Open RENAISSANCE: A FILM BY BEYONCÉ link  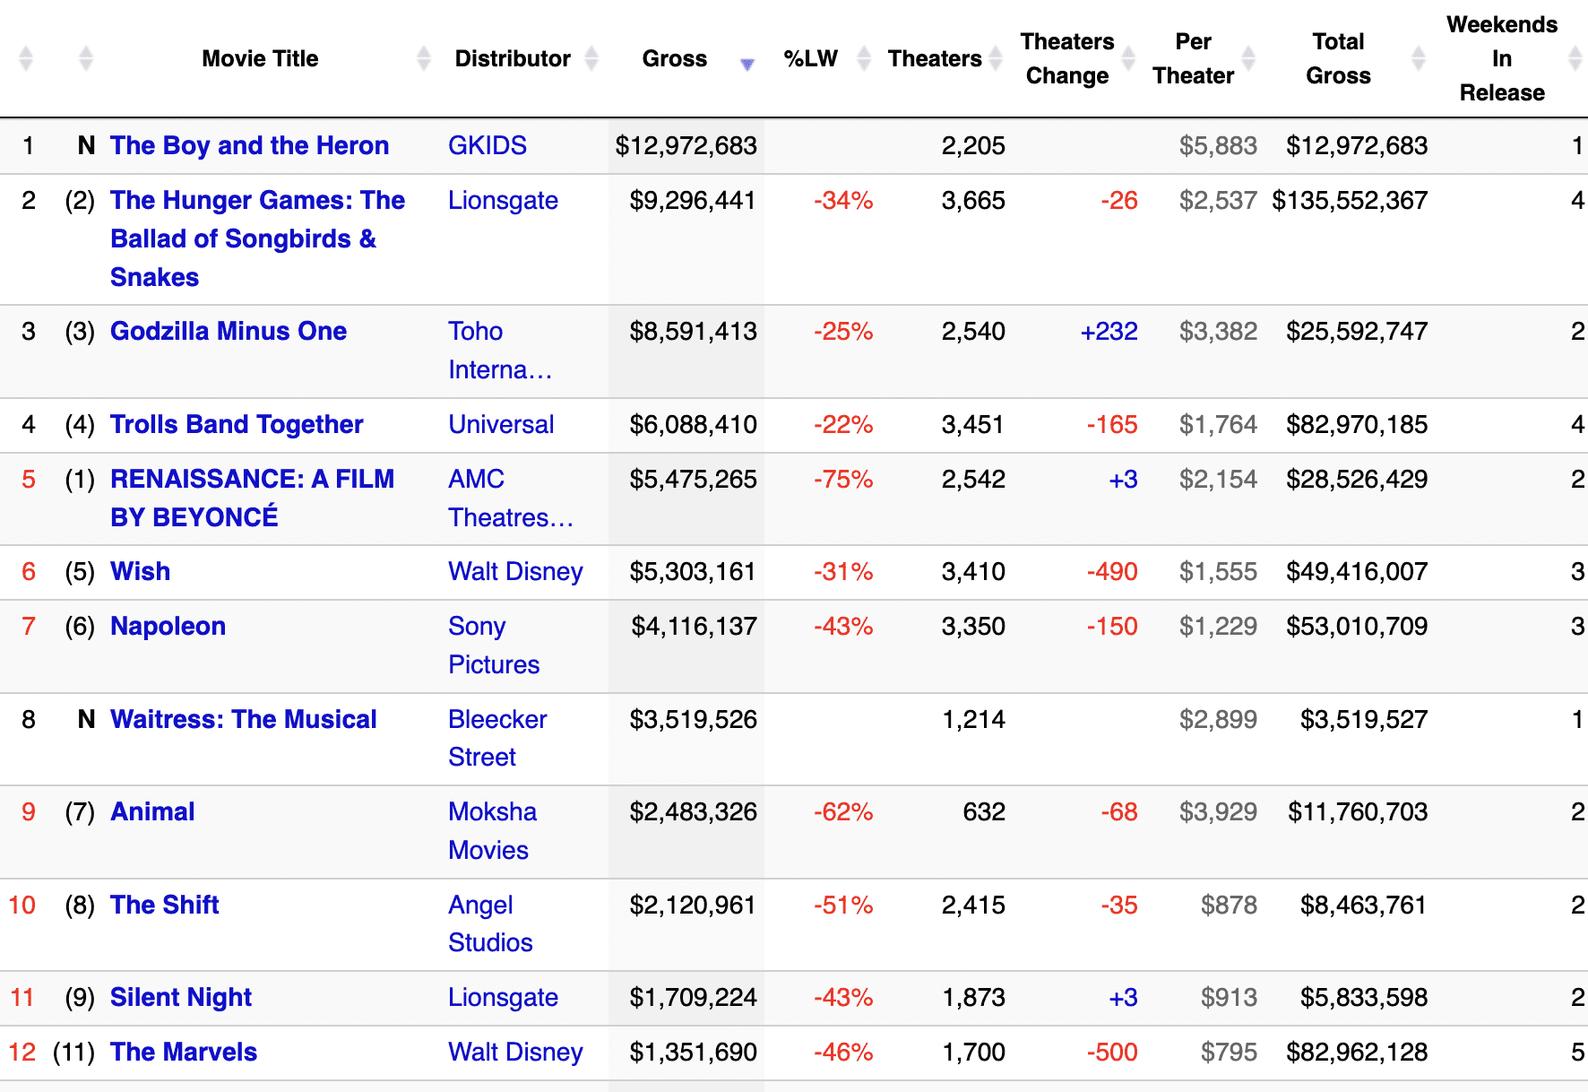point(252,498)
